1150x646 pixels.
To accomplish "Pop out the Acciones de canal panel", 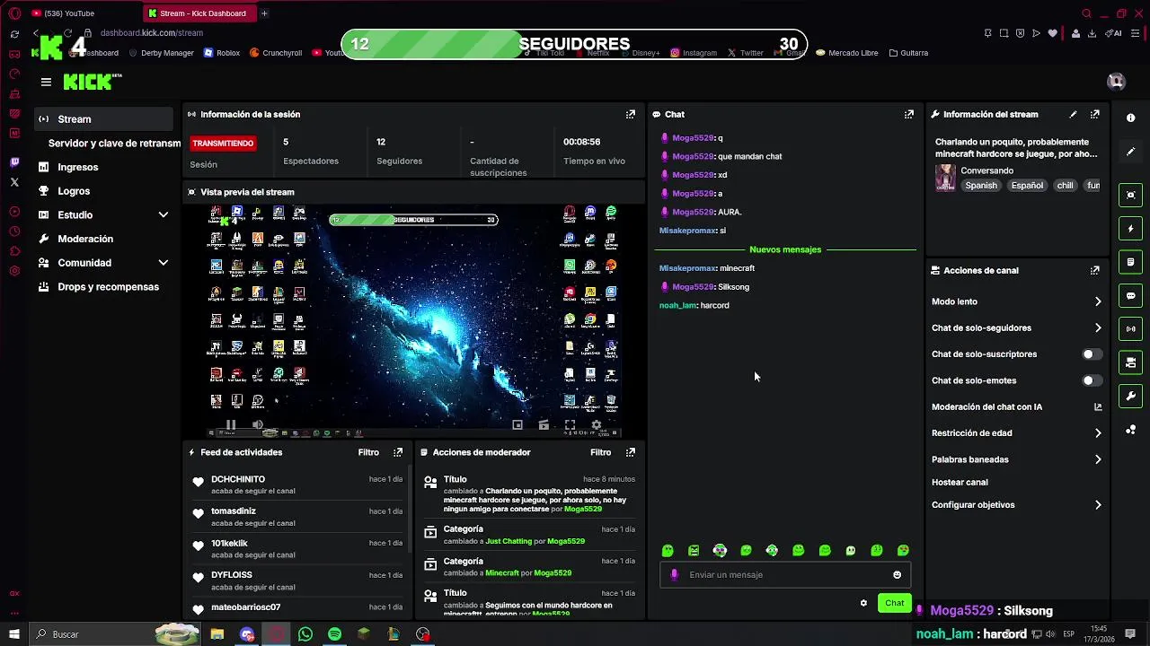I will click(x=1095, y=270).
